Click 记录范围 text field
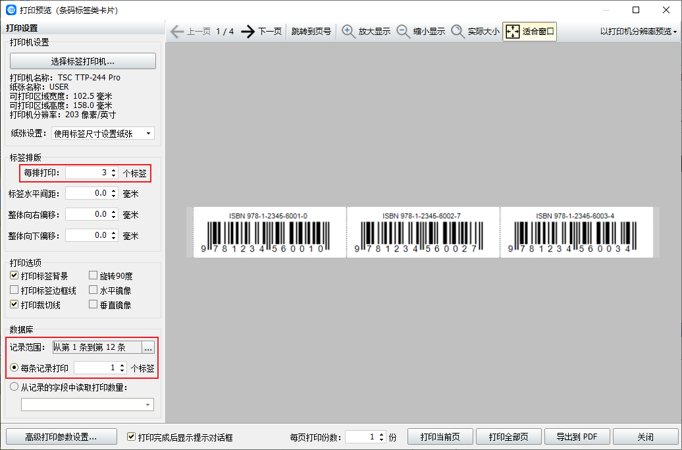Viewport: 682px width, 450px height. [x=97, y=347]
